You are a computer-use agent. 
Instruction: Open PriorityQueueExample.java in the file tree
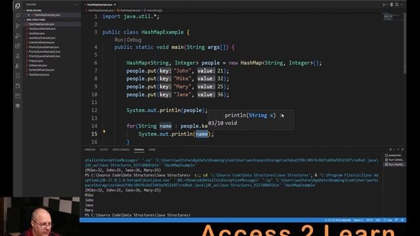point(44,47)
